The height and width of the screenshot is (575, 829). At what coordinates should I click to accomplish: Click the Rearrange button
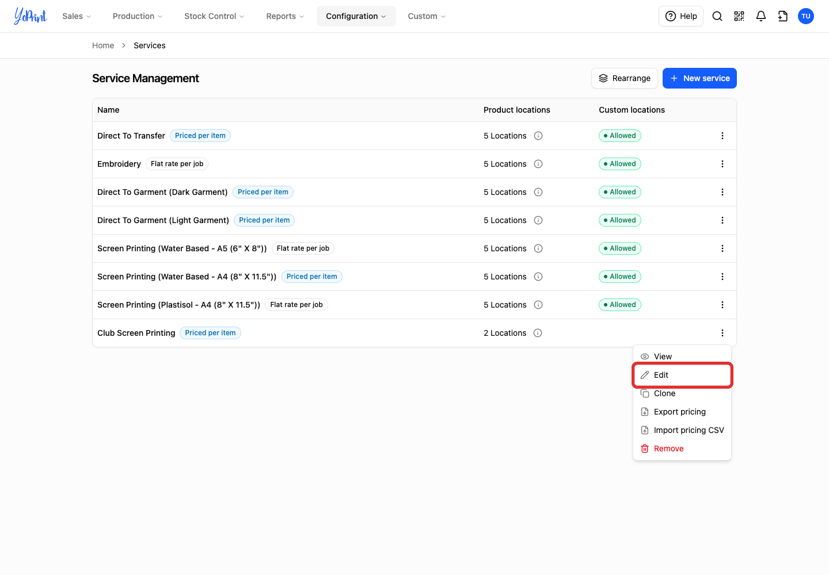pyautogui.click(x=625, y=78)
